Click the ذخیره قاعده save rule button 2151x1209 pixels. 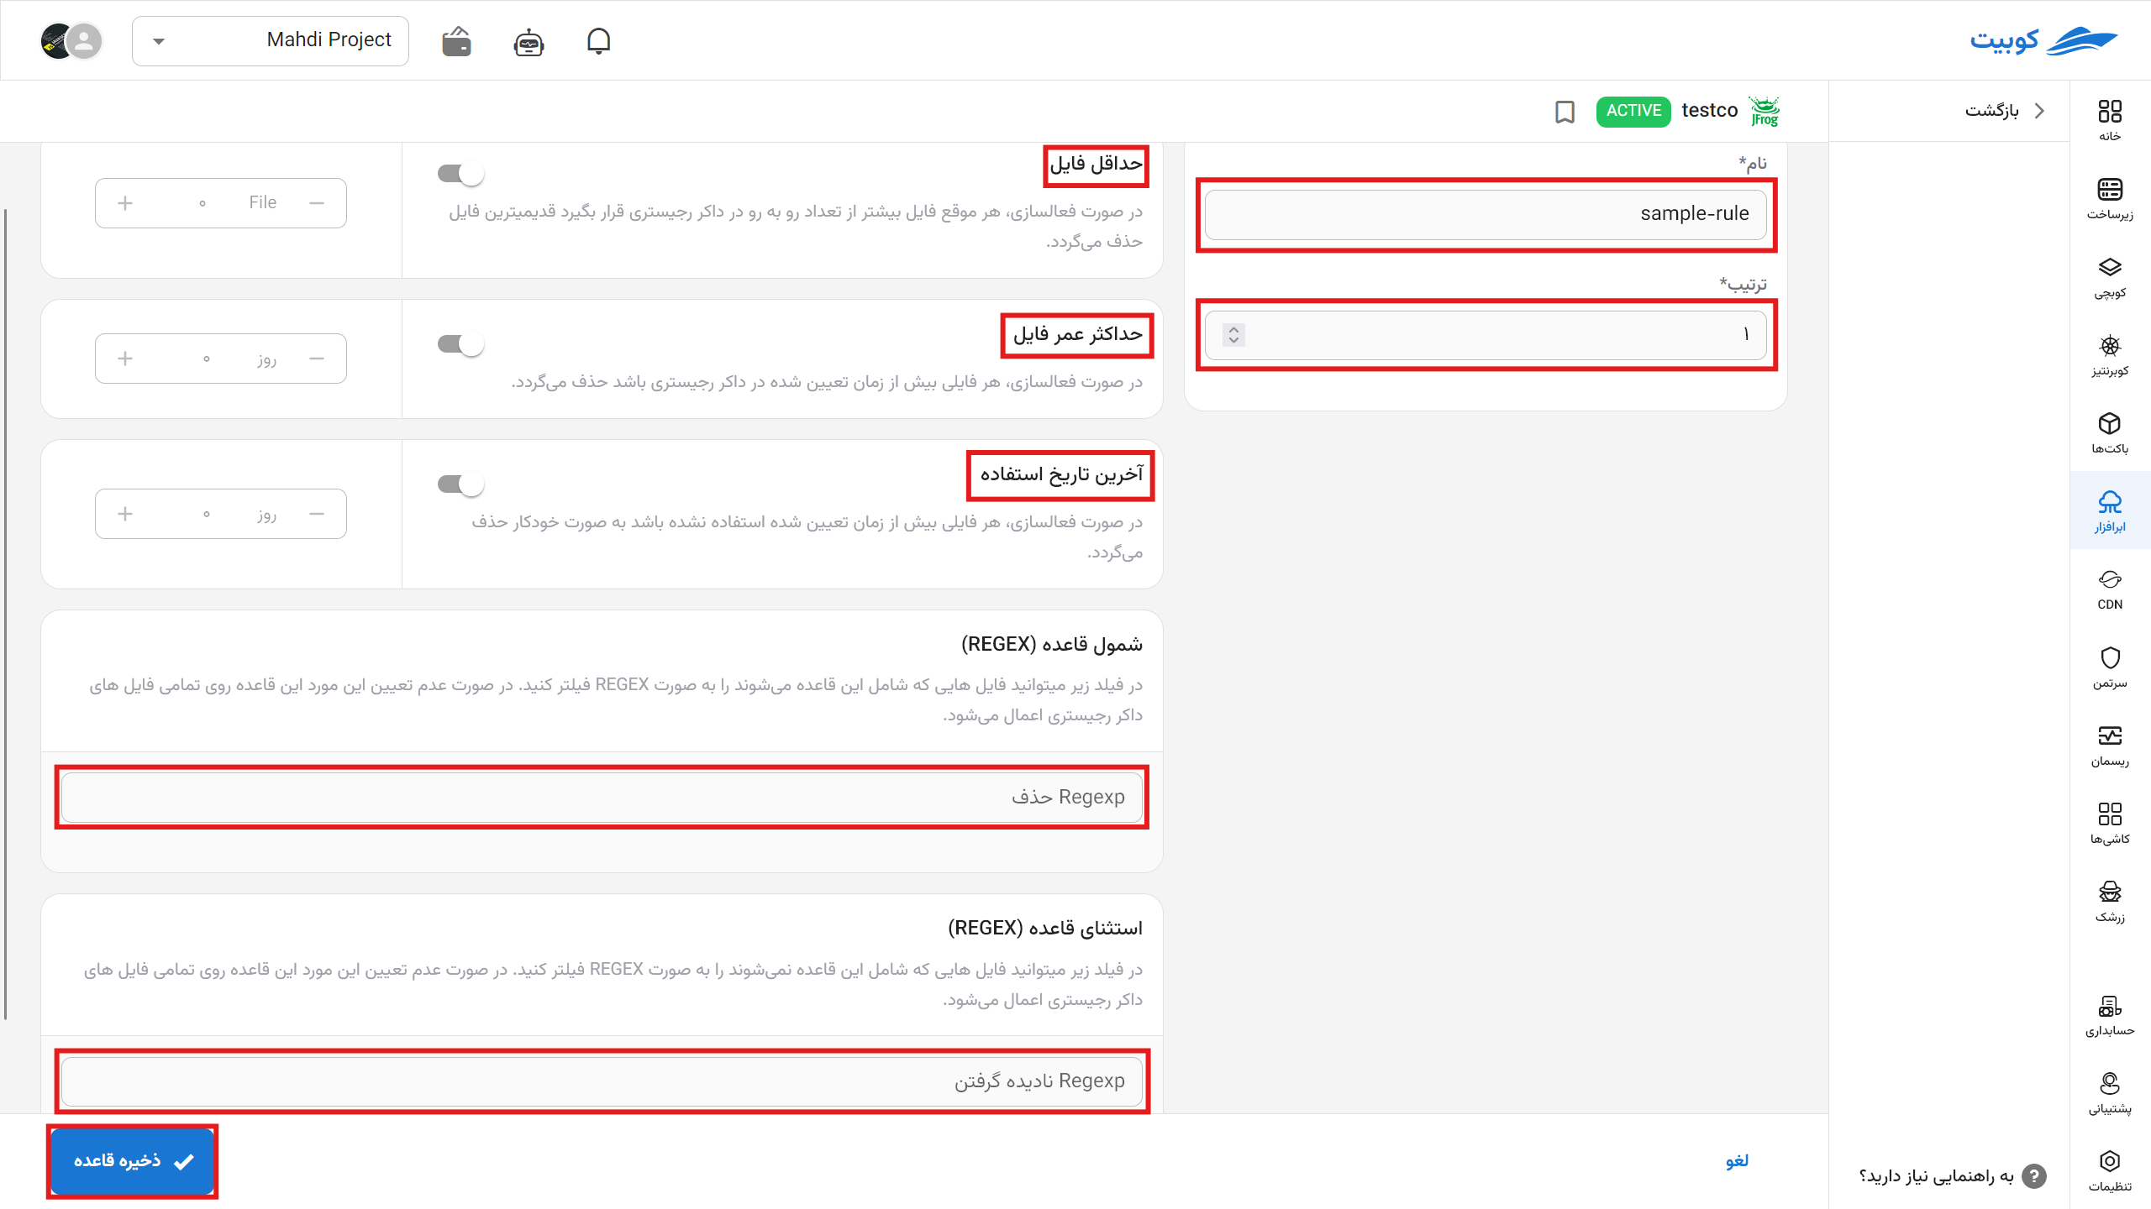[133, 1161]
